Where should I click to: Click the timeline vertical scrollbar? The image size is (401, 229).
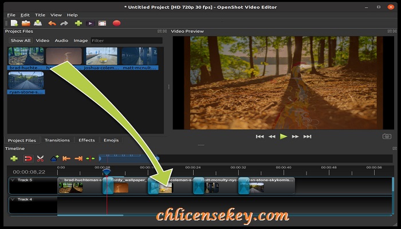[393, 184]
